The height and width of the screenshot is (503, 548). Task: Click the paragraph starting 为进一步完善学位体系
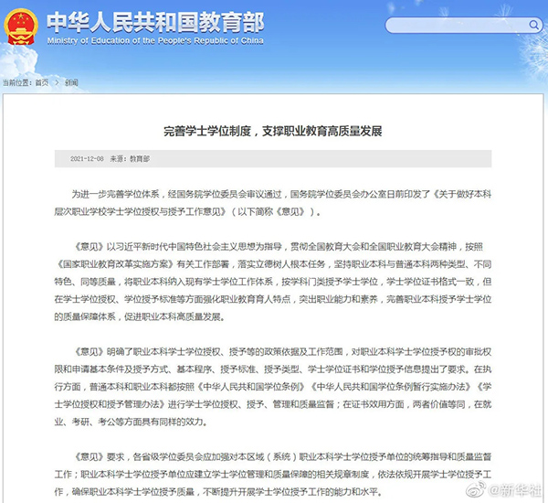click(274, 203)
